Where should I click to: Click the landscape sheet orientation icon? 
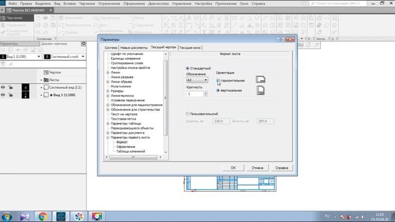pos(260,80)
